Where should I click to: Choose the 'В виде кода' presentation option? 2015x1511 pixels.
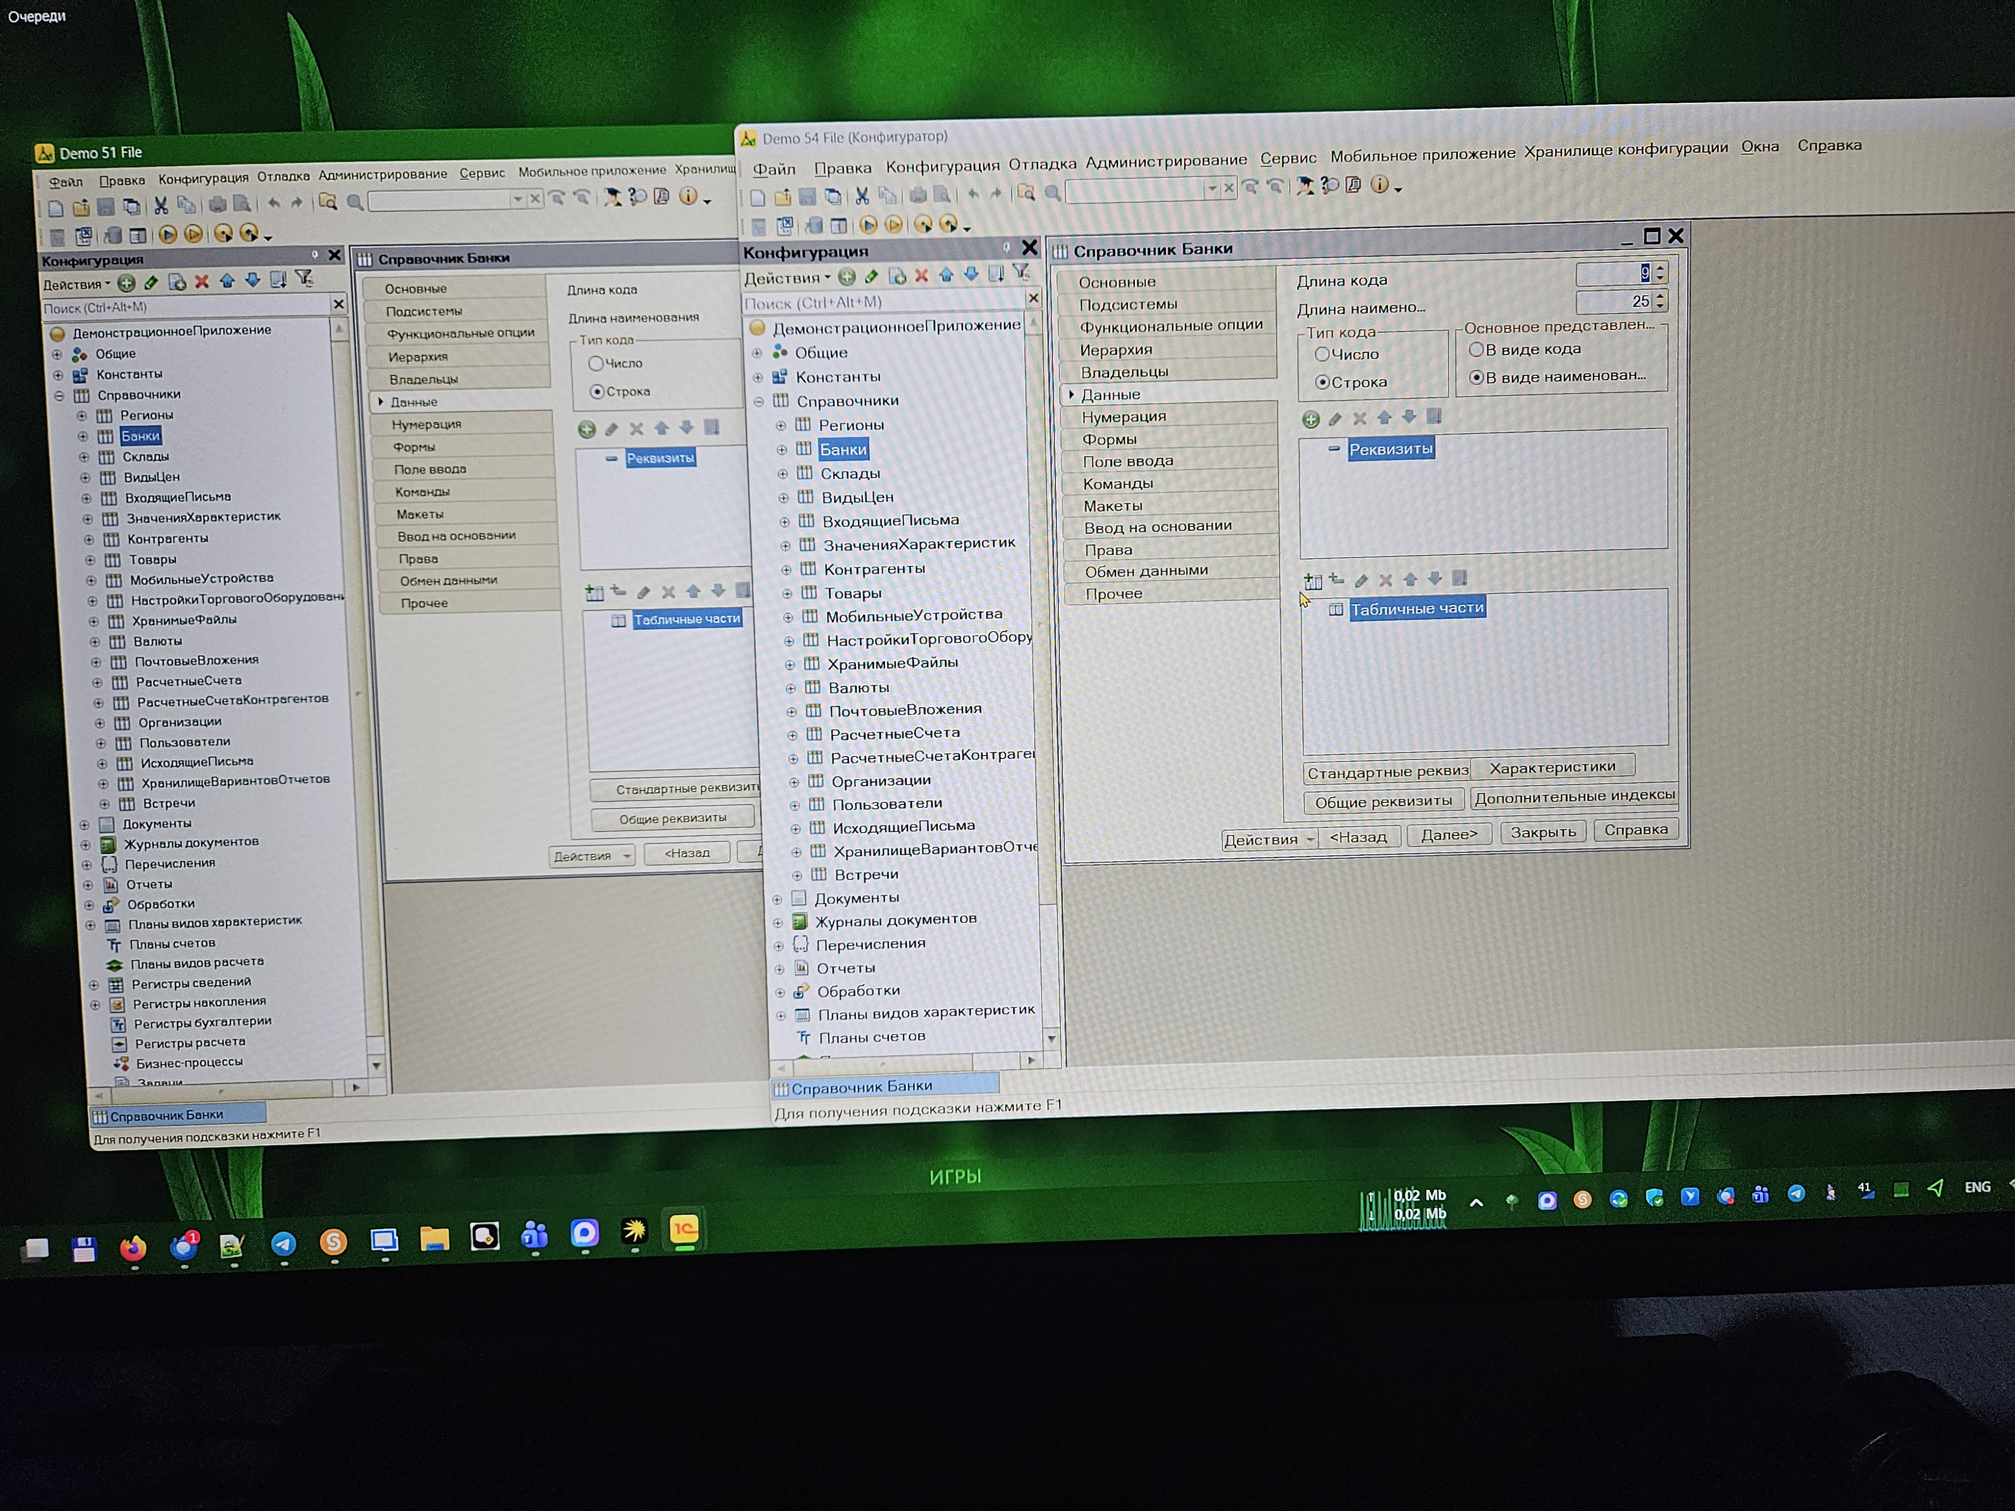coord(1476,350)
